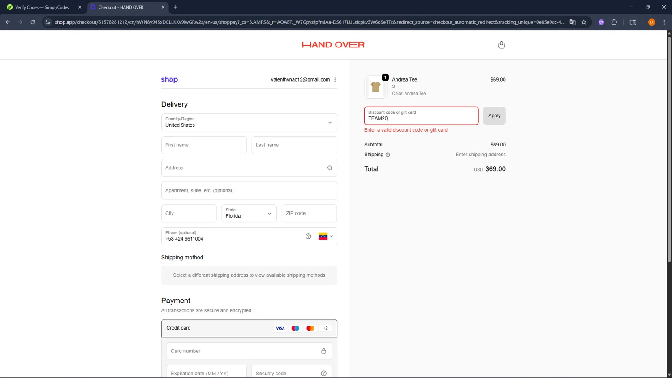Screen dimensions: 672x378
Task: Go back using browser back arrow
Action: (8, 22)
